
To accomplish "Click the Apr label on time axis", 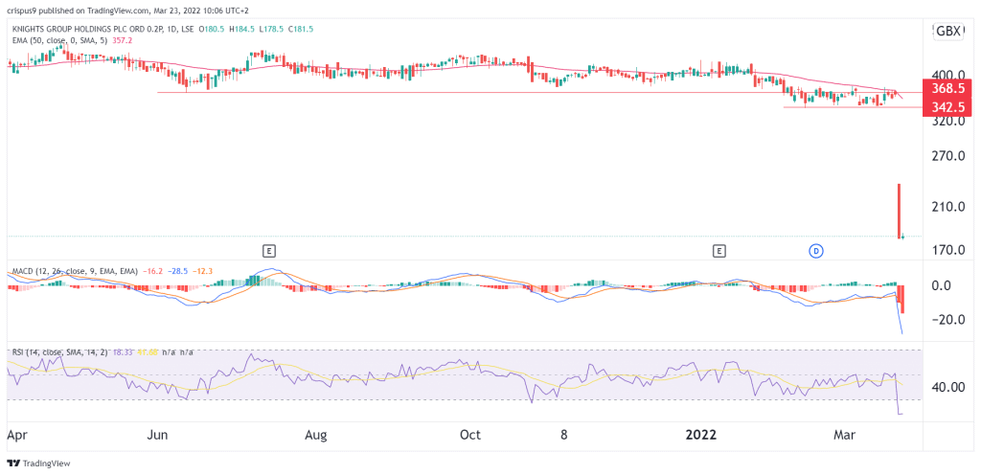I will coord(18,436).
